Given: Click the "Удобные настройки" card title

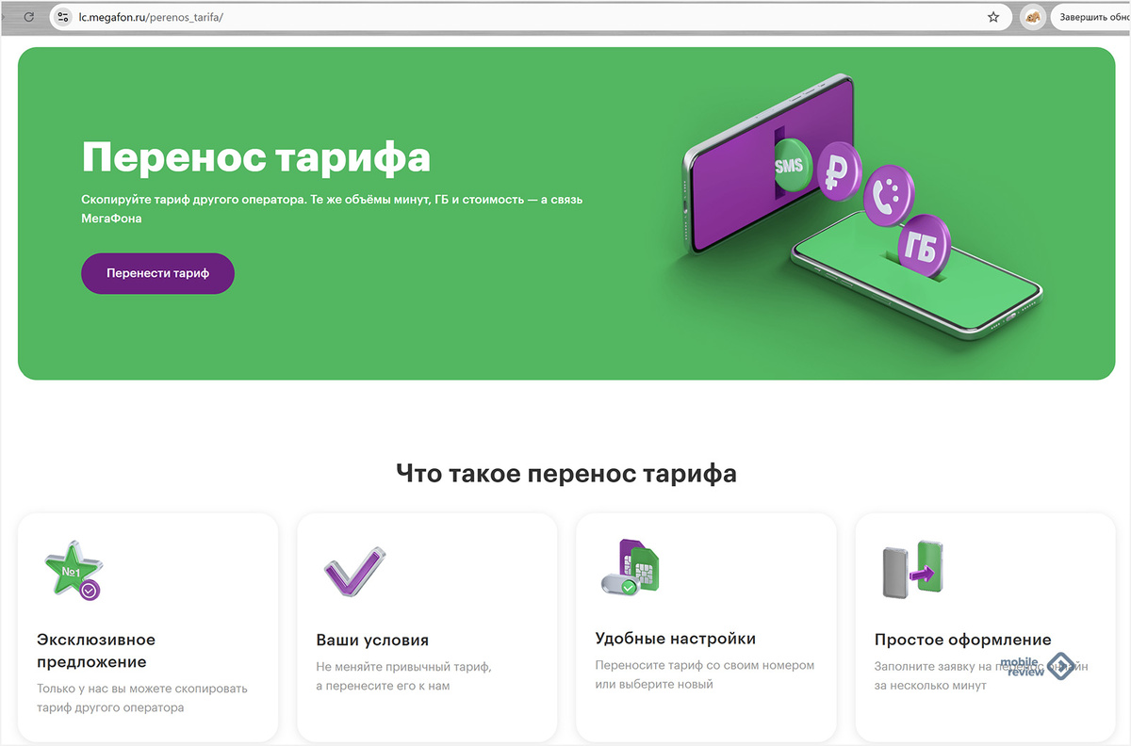Looking at the screenshot, I should point(676,638).
